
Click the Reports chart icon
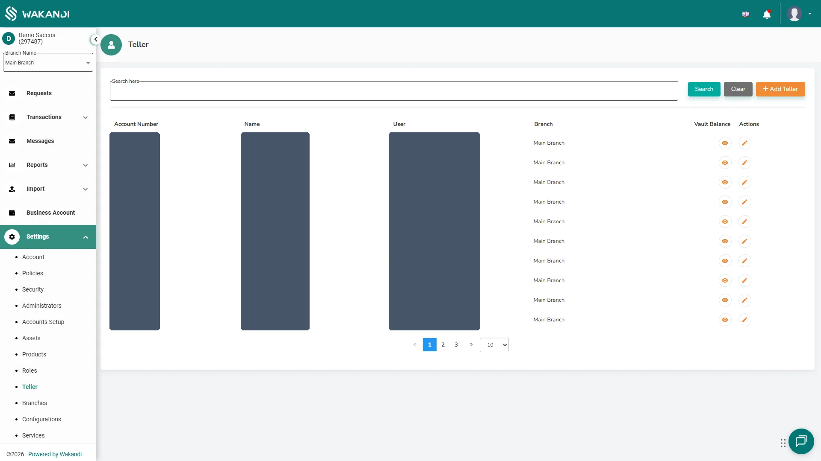coord(12,165)
